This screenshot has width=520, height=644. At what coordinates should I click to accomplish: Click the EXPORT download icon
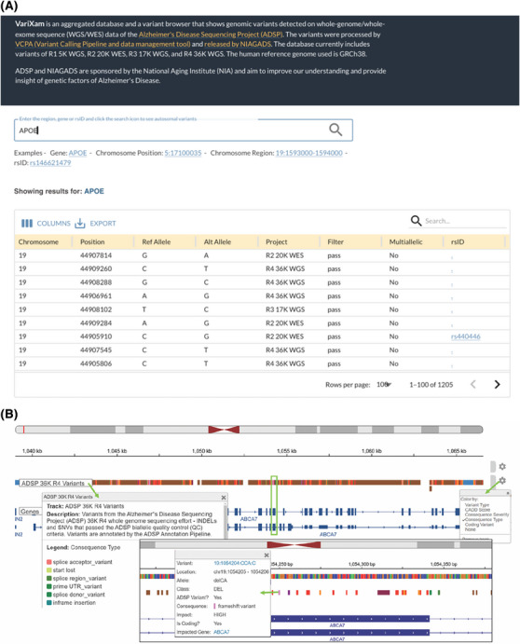(80, 223)
